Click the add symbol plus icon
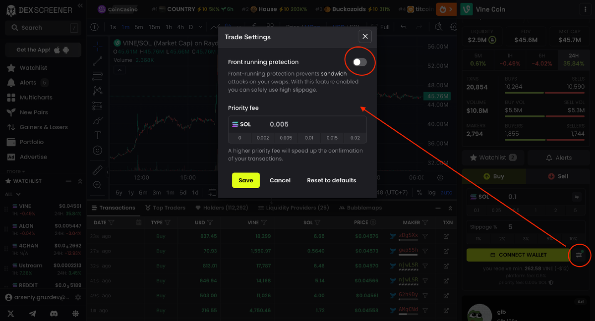This screenshot has width=595, height=321. point(95,27)
